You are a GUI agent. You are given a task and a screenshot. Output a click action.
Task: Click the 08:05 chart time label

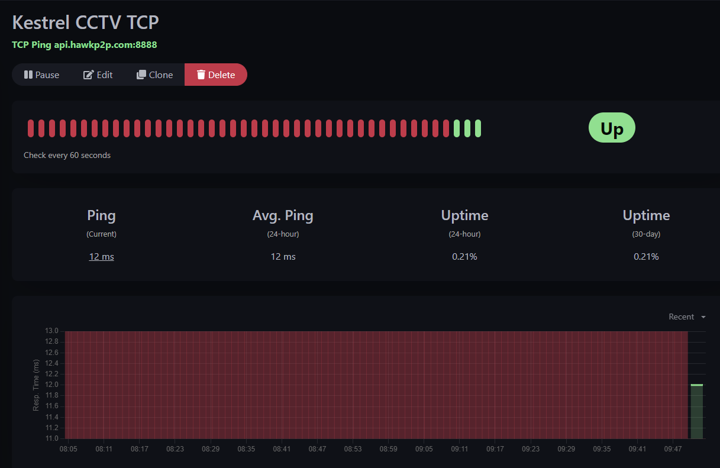69,449
